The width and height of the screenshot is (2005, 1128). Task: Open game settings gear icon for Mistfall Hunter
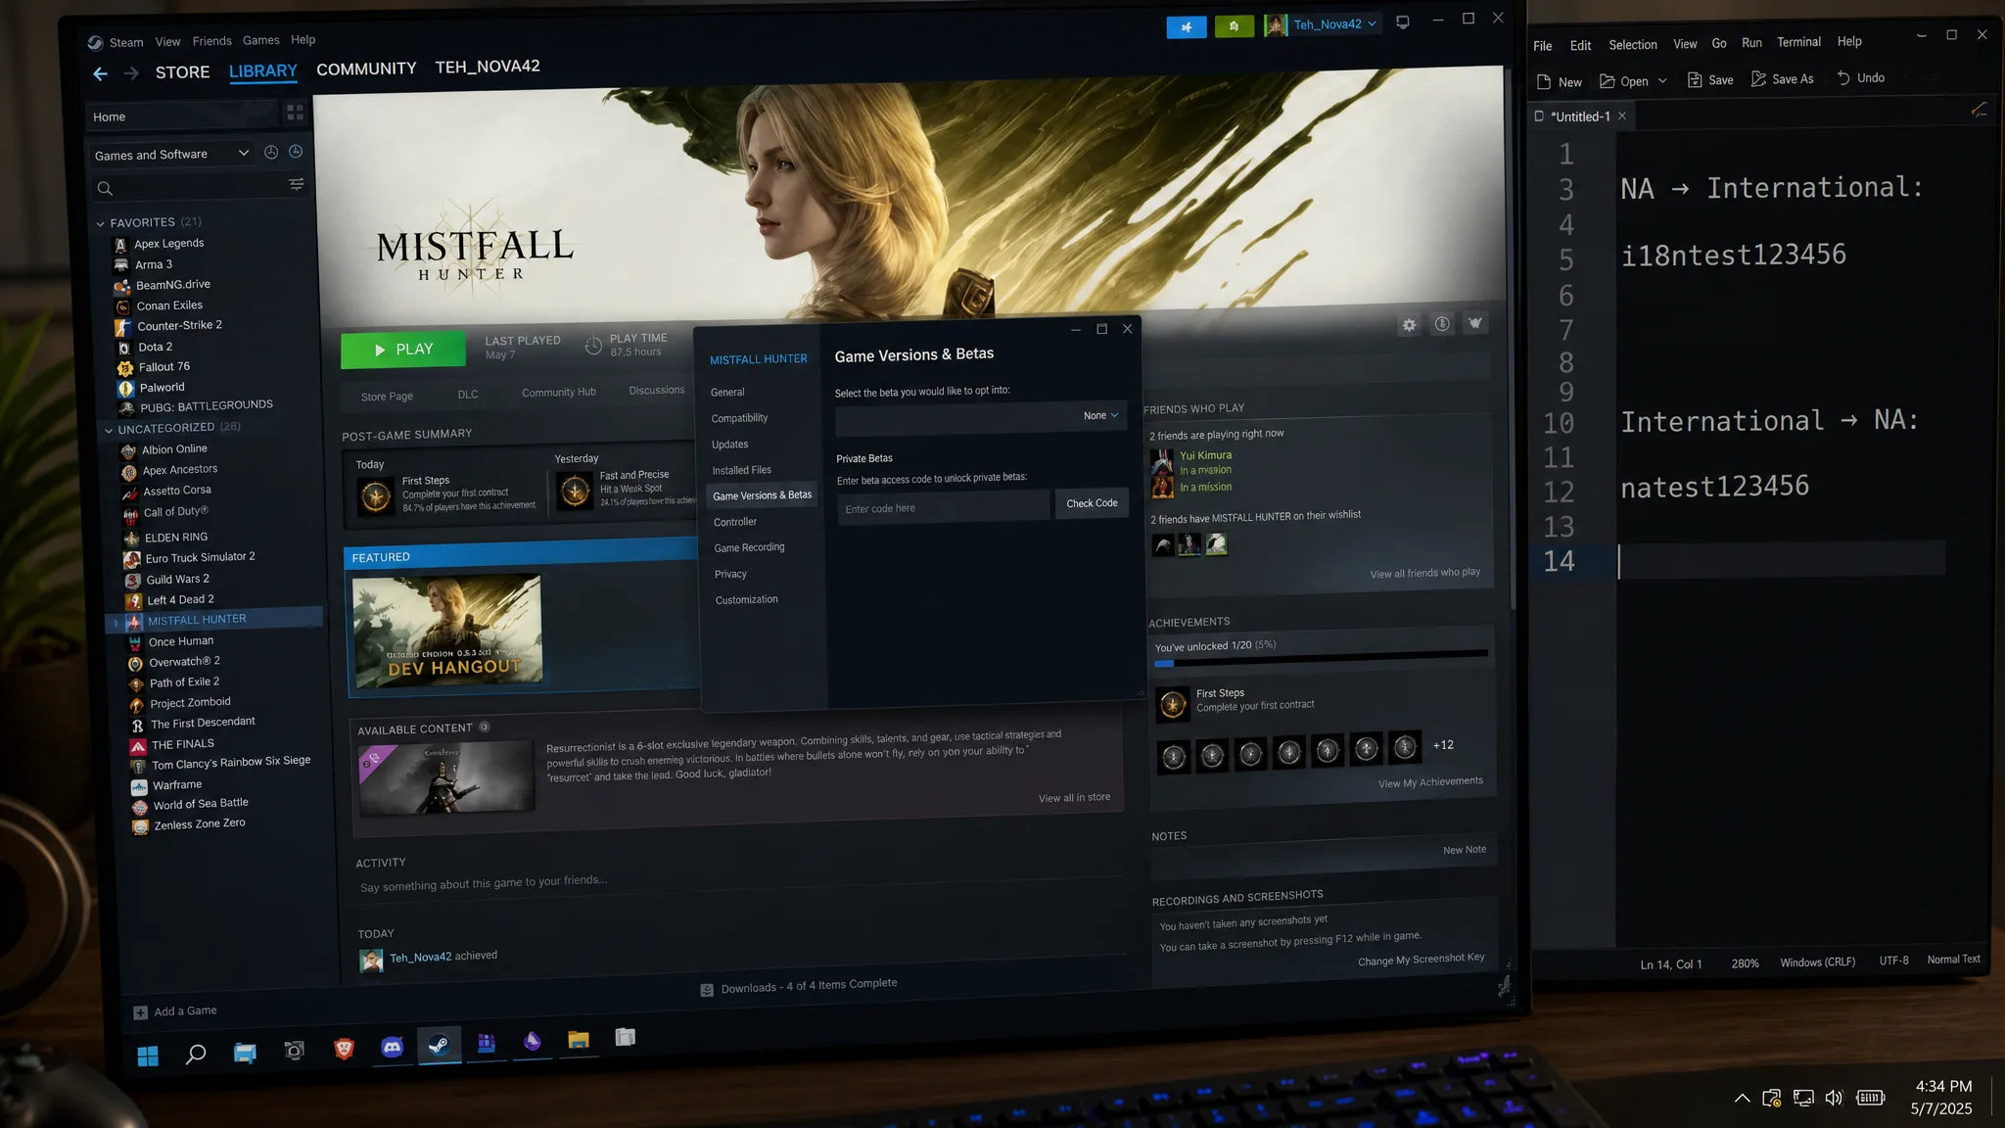(1409, 325)
